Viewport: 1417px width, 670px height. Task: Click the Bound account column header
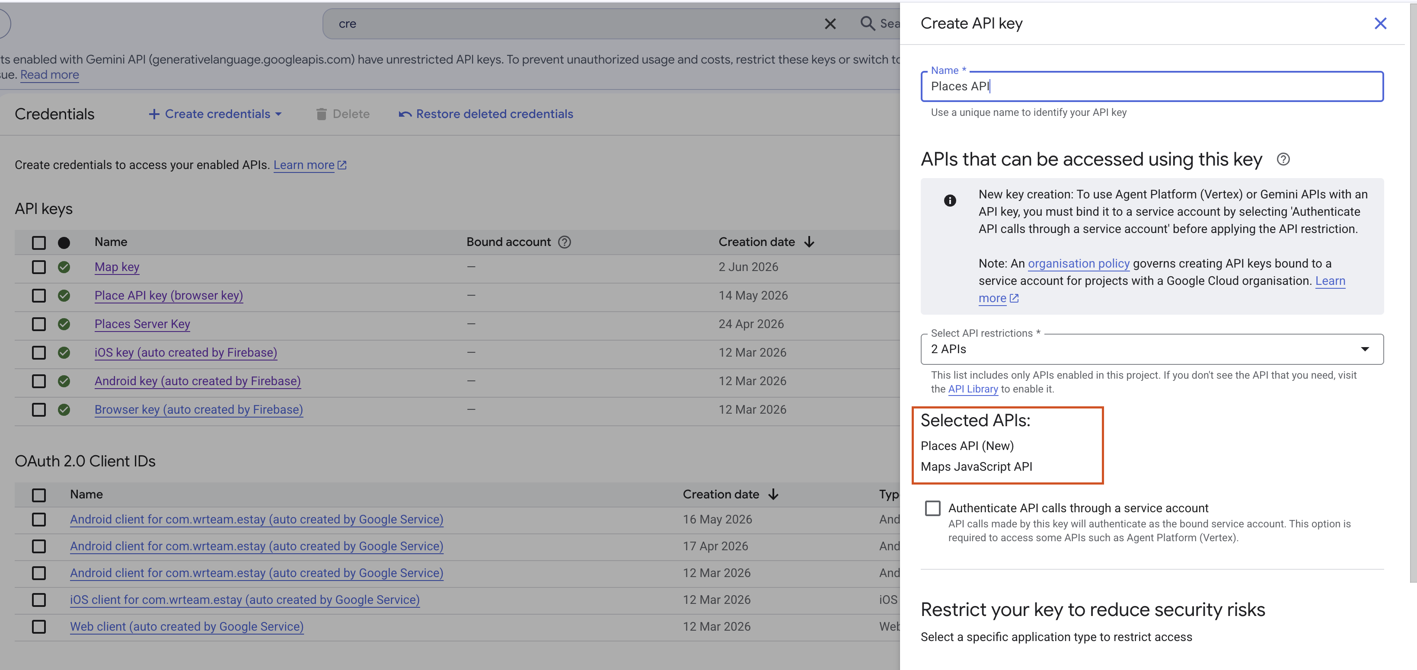pyautogui.click(x=508, y=242)
